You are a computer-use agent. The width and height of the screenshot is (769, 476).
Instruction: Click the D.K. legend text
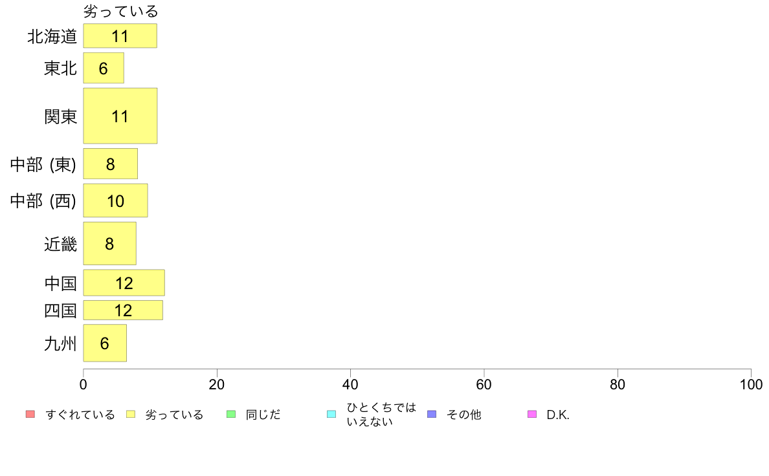point(558,415)
